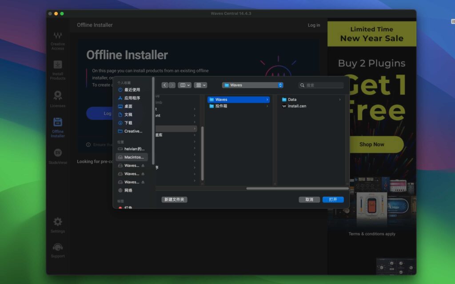This screenshot has height=284, width=455.
Task: Open StudioVerse from the sidebar
Action: tap(57, 157)
